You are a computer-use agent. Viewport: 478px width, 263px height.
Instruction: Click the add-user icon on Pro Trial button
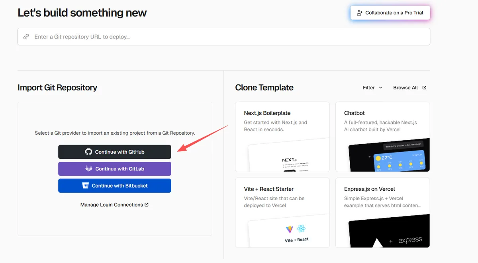pos(359,13)
